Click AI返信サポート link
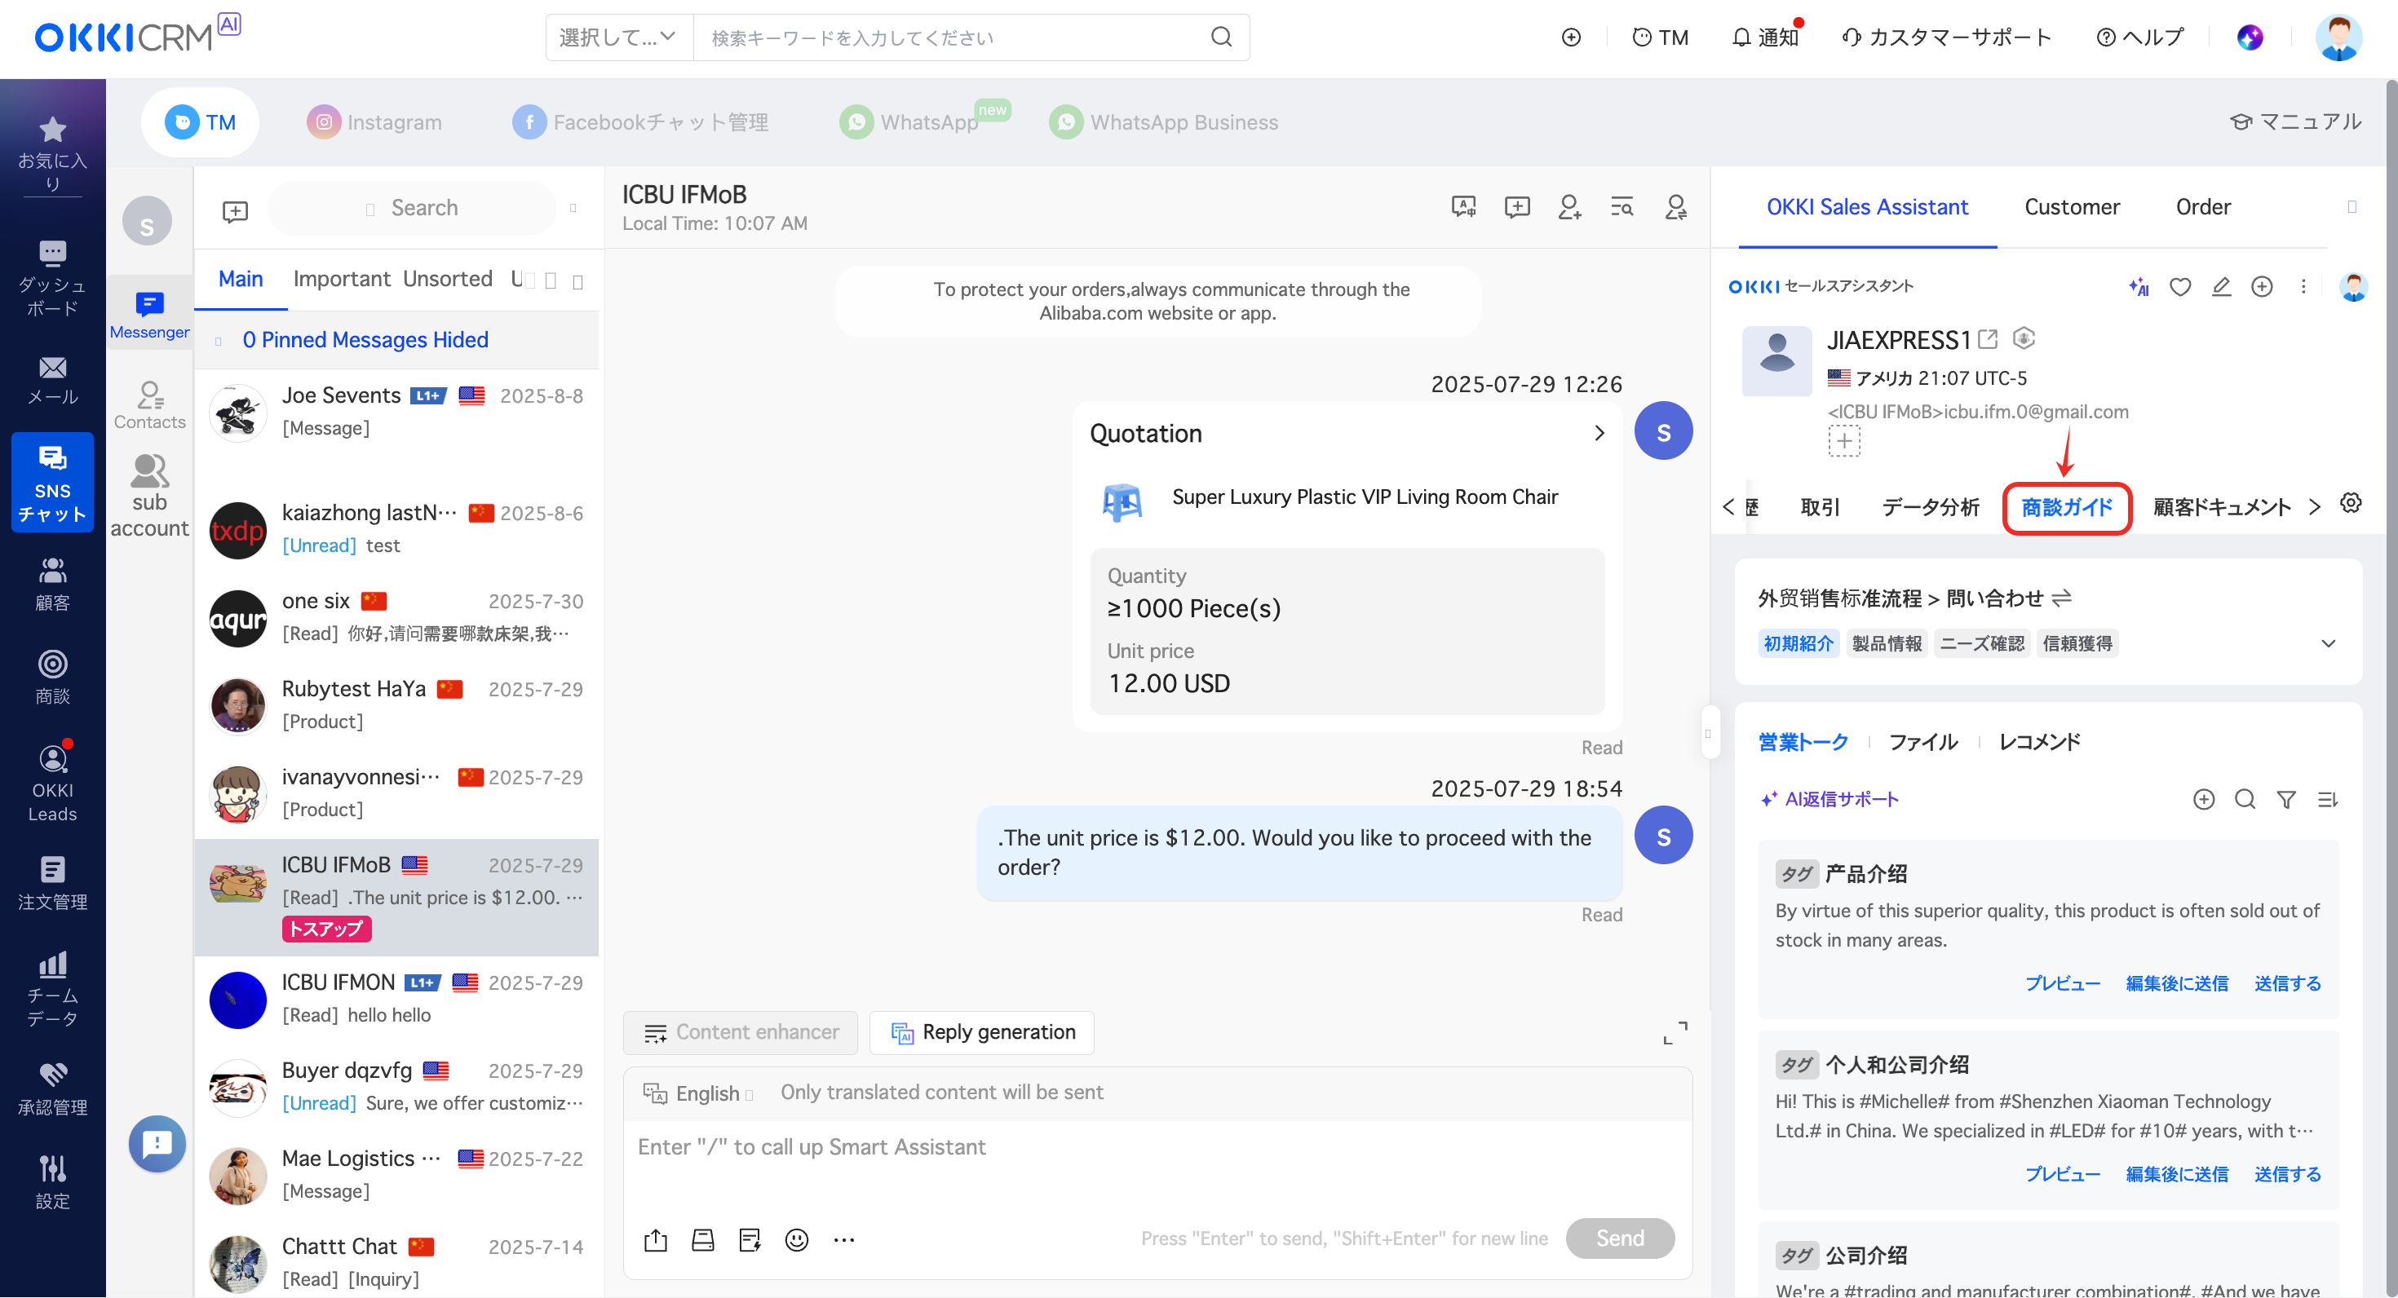 1830,799
